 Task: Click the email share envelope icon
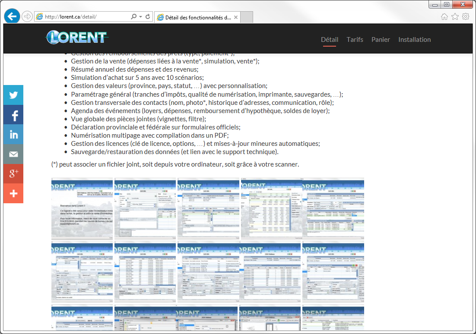13,154
